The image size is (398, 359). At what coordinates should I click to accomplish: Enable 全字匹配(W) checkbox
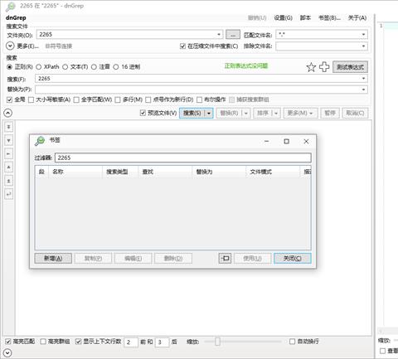[x=76, y=99]
